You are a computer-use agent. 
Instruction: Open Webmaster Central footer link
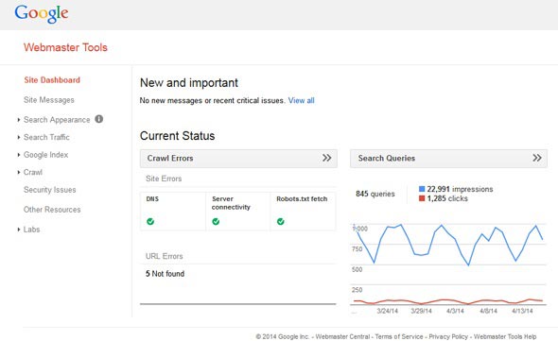tap(342, 336)
